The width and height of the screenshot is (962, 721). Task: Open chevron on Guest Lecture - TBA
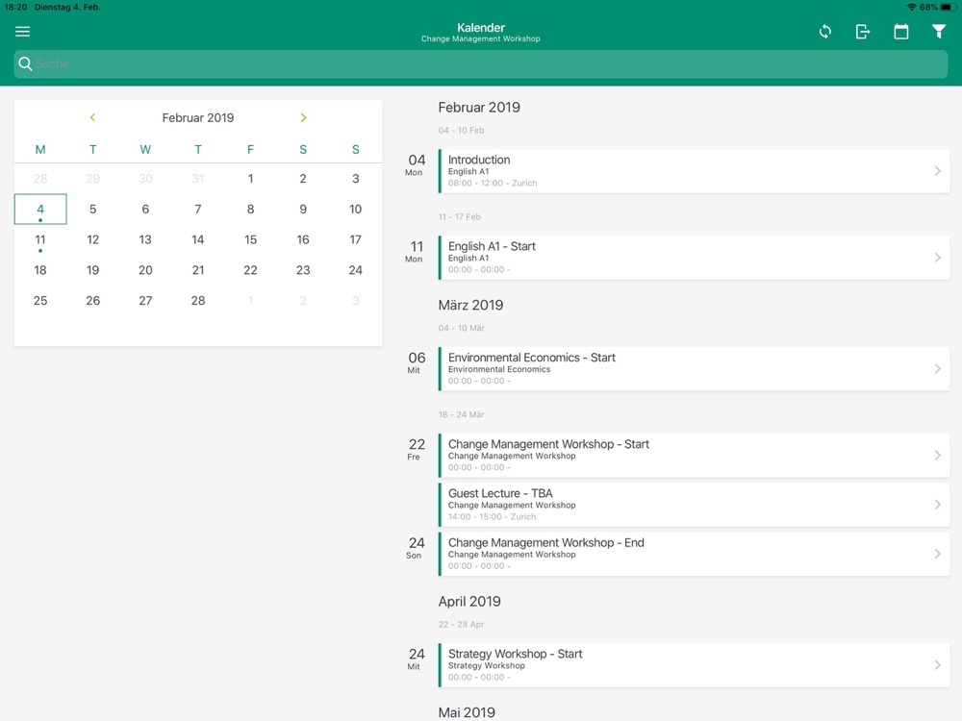[x=937, y=505]
